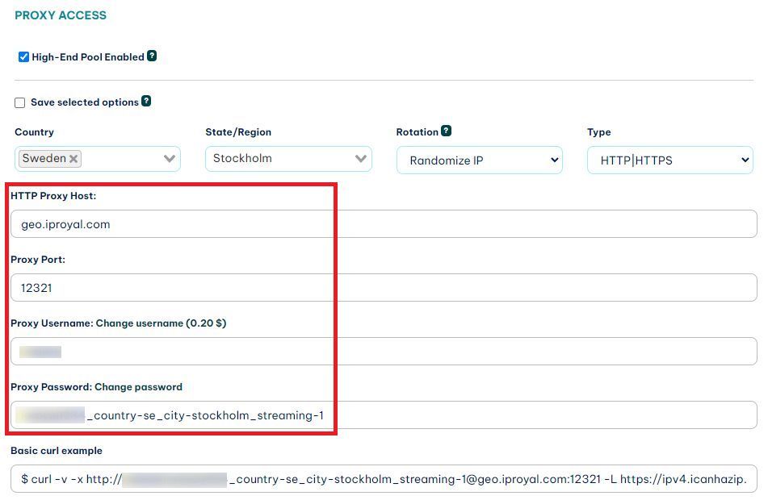The height and width of the screenshot is (500, 768).
Task: Click the Proxy Password field
Action: click(384, 415)
